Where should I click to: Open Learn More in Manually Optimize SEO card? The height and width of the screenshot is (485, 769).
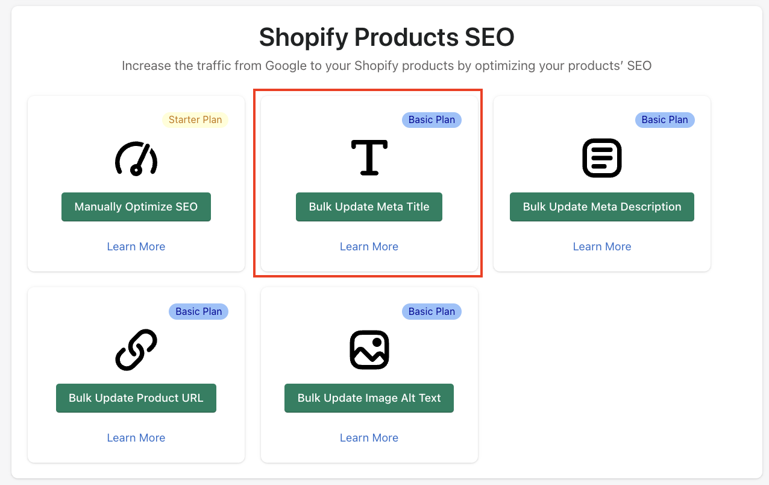(136, 247)
